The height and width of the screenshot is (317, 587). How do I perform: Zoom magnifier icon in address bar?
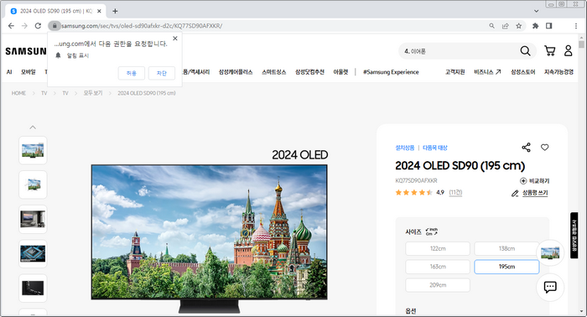492,26
